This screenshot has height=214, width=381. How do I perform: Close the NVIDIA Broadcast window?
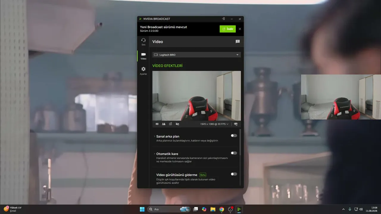click(x=240, y=19)
